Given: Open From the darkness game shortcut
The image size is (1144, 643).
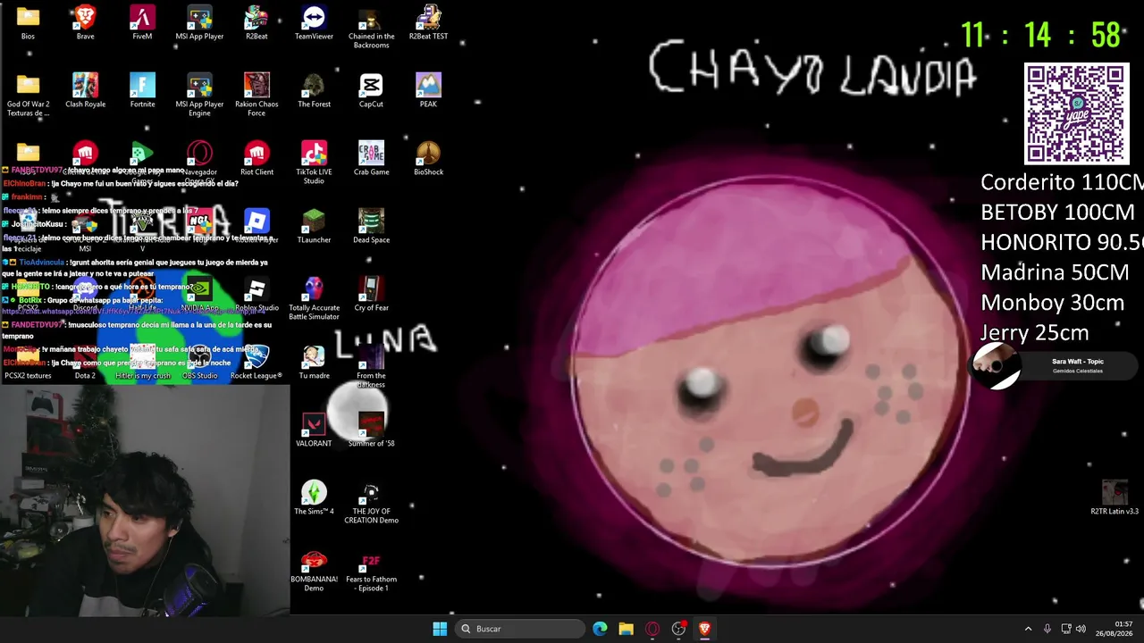Looking at the screenshot, I should 371,366.
